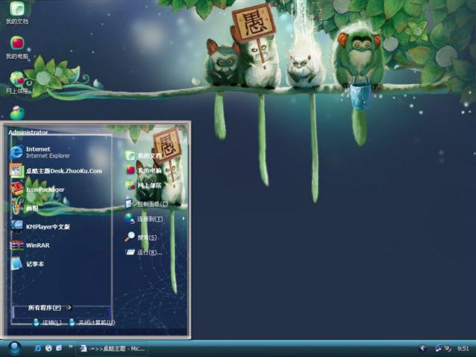Click 关闭计算机(U) shutdown button
The height and width of the screenshot is (357, 476).
point(91,322)
